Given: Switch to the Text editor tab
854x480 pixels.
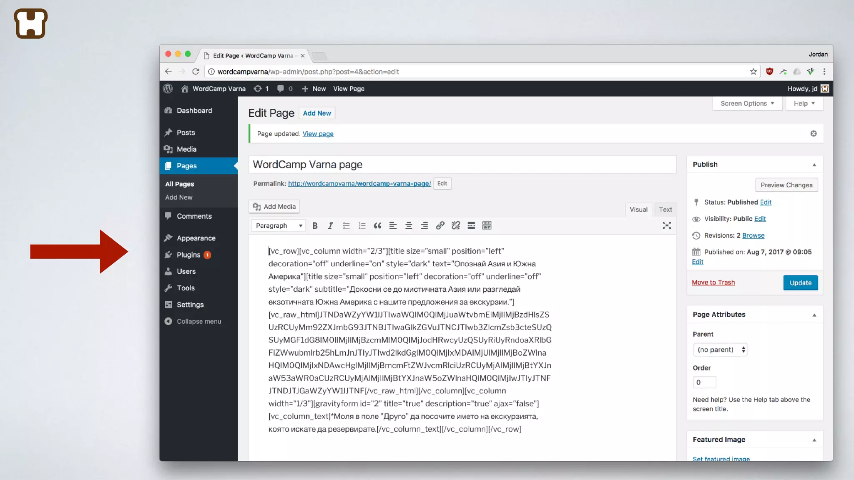Looking at the screenshot, I should (x=665, y=209).
